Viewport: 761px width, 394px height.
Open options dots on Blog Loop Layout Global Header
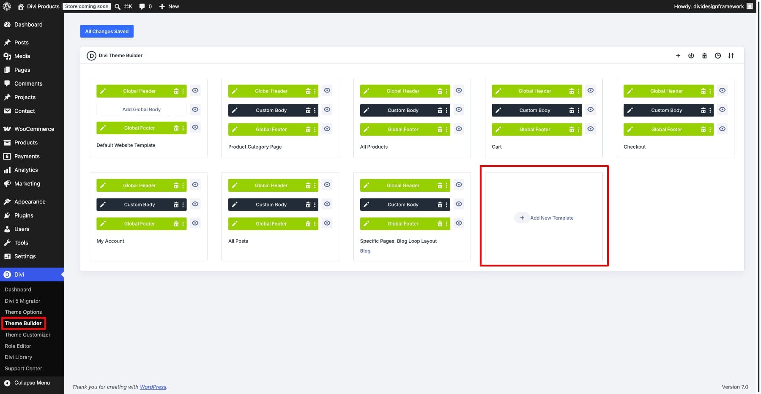click(x=446, y=186)
